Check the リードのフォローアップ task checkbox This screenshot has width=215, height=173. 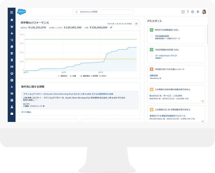(152, 56)
